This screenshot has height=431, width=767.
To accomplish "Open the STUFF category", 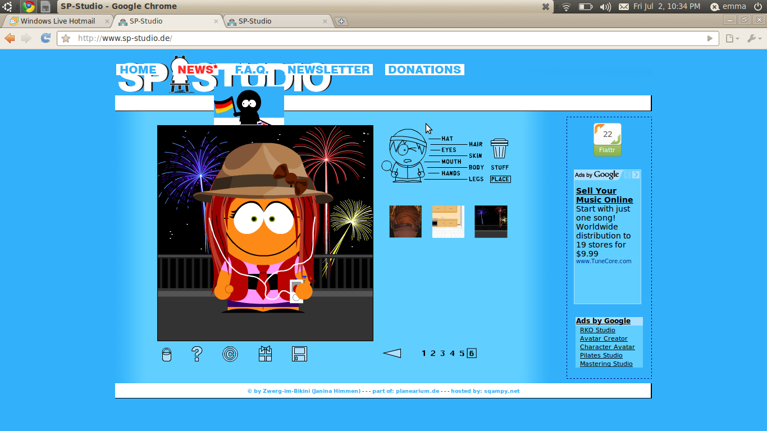I will [x=500, y=167].
